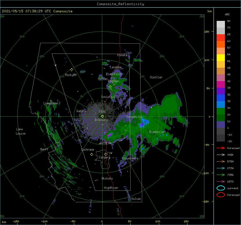The width and height of the screenshot is (241, 225).
Task: Click the magenta 18TS arrow icon
Action: pos(221,182)
